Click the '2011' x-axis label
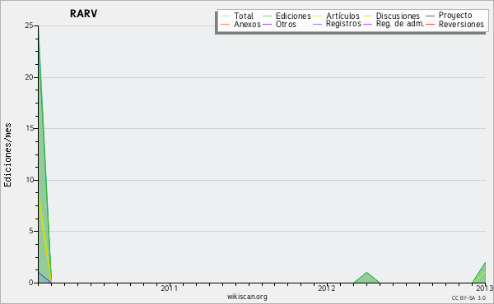This screenshot has height=304, width=494. [x=170, y=288]
